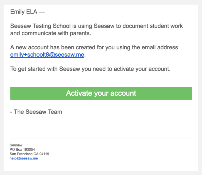Click the help@seesaw.me support link
Image resolution: width=202 pixels, height=175 pixels.
24,158
